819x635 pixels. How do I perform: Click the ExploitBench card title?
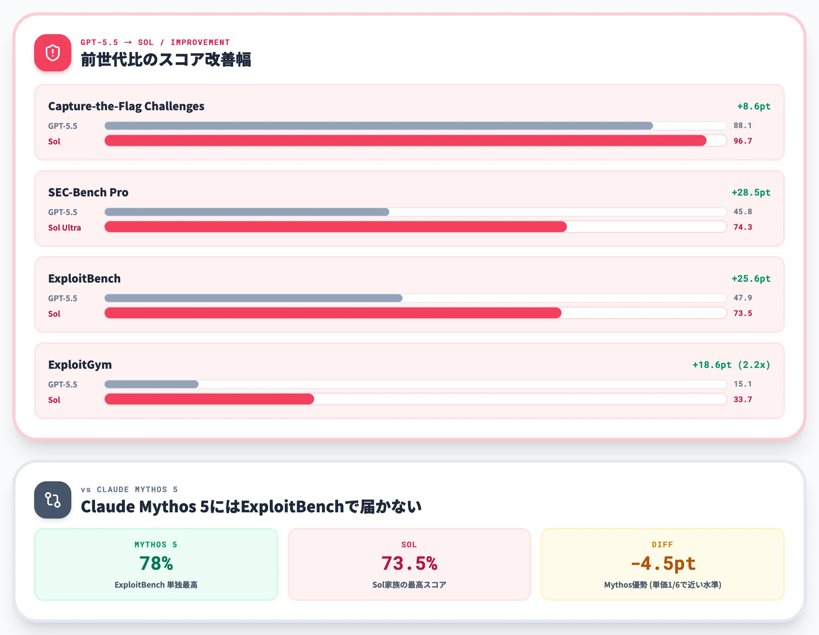[x=84, y=279]
